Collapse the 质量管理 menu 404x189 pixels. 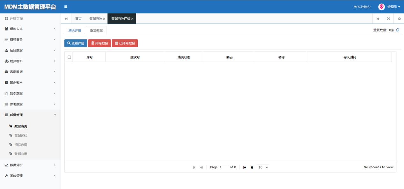pos(30,115)
